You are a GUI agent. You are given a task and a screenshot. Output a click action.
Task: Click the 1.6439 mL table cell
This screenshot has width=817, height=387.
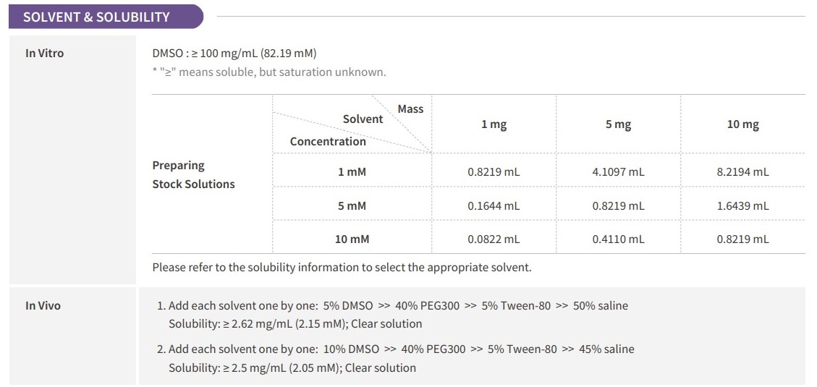(x=743, y=205)
